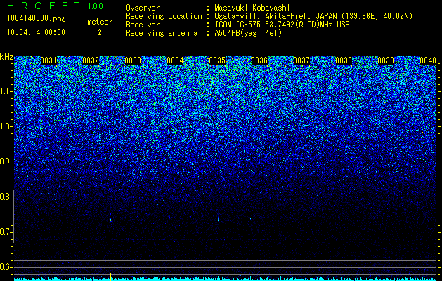Click the 0038 time marker

[x=344, y=60]
